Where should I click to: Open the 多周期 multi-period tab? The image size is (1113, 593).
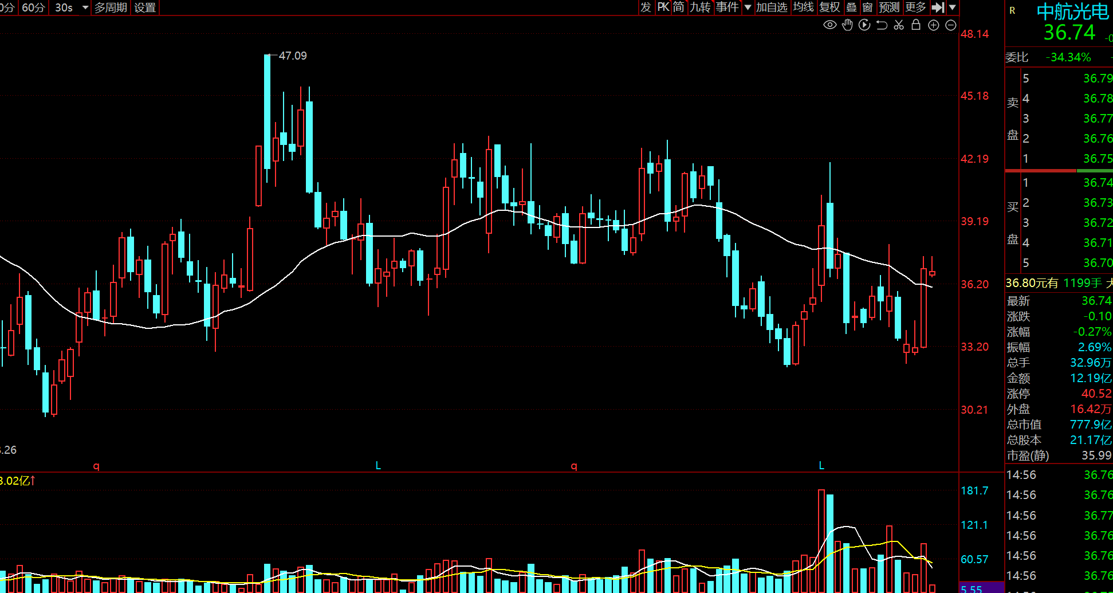(x=111, y=7)
